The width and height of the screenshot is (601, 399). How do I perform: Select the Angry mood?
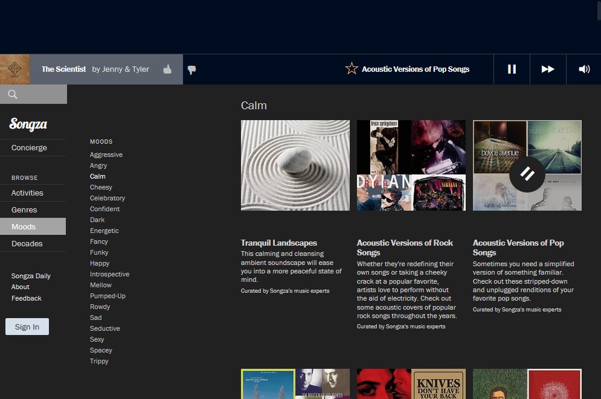pos(98,165)
